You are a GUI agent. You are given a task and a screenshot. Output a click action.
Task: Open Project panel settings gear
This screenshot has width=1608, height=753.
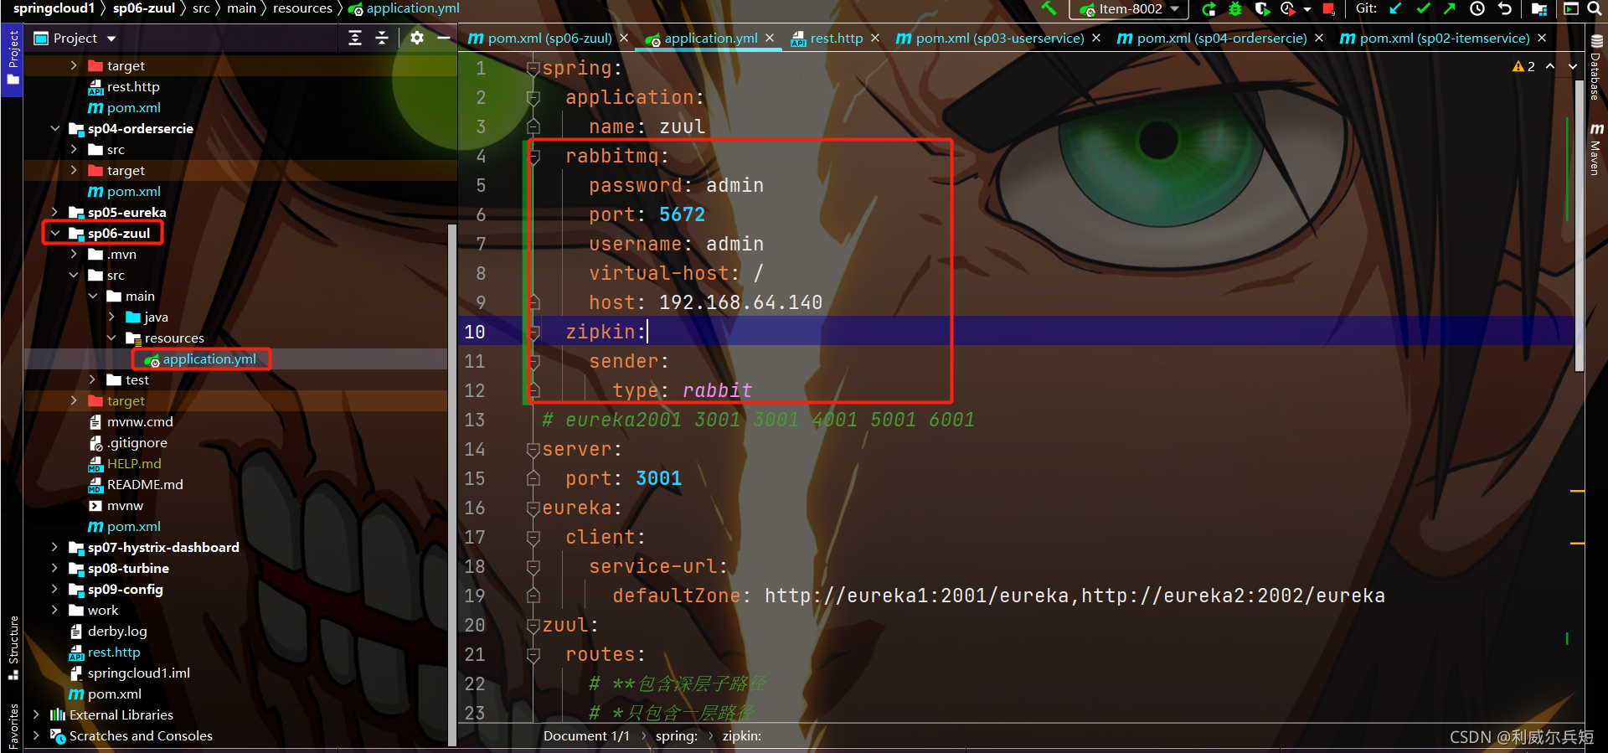coord(417,38)
